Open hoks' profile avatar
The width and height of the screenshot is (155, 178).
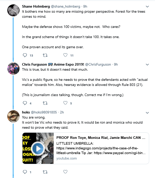pos(13,116)
